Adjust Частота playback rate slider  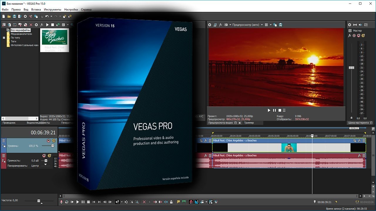click(x=38, y=201)
